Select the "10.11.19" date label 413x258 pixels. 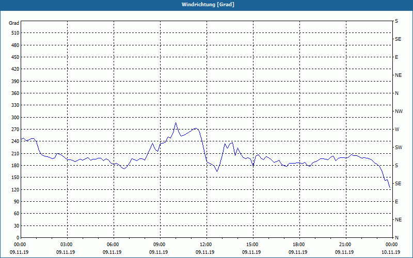(x=391, y=252)
